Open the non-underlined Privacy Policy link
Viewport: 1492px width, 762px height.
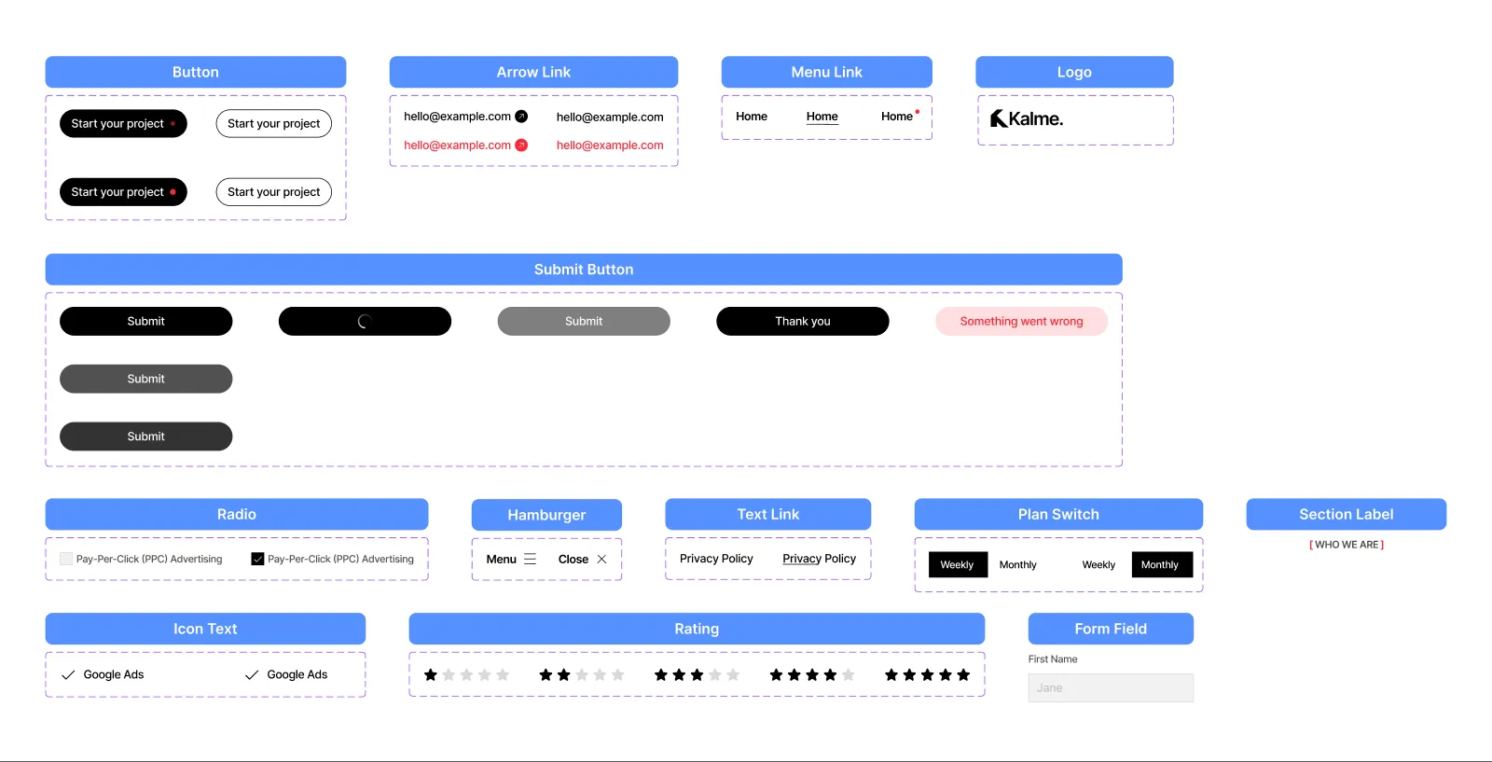pos(716,559)
